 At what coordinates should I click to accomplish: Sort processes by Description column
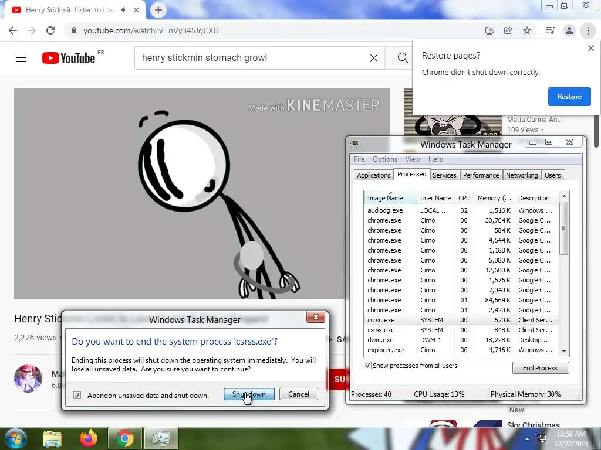[536, 198]
